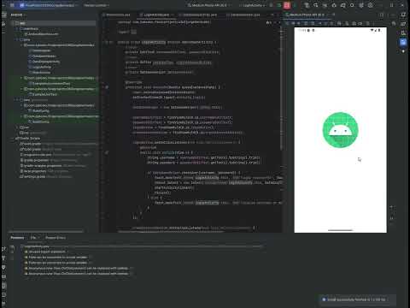Collapse the Gradle Scripts node
The height and width of the screenshot is (308, 410).
(x=13, y=138)
